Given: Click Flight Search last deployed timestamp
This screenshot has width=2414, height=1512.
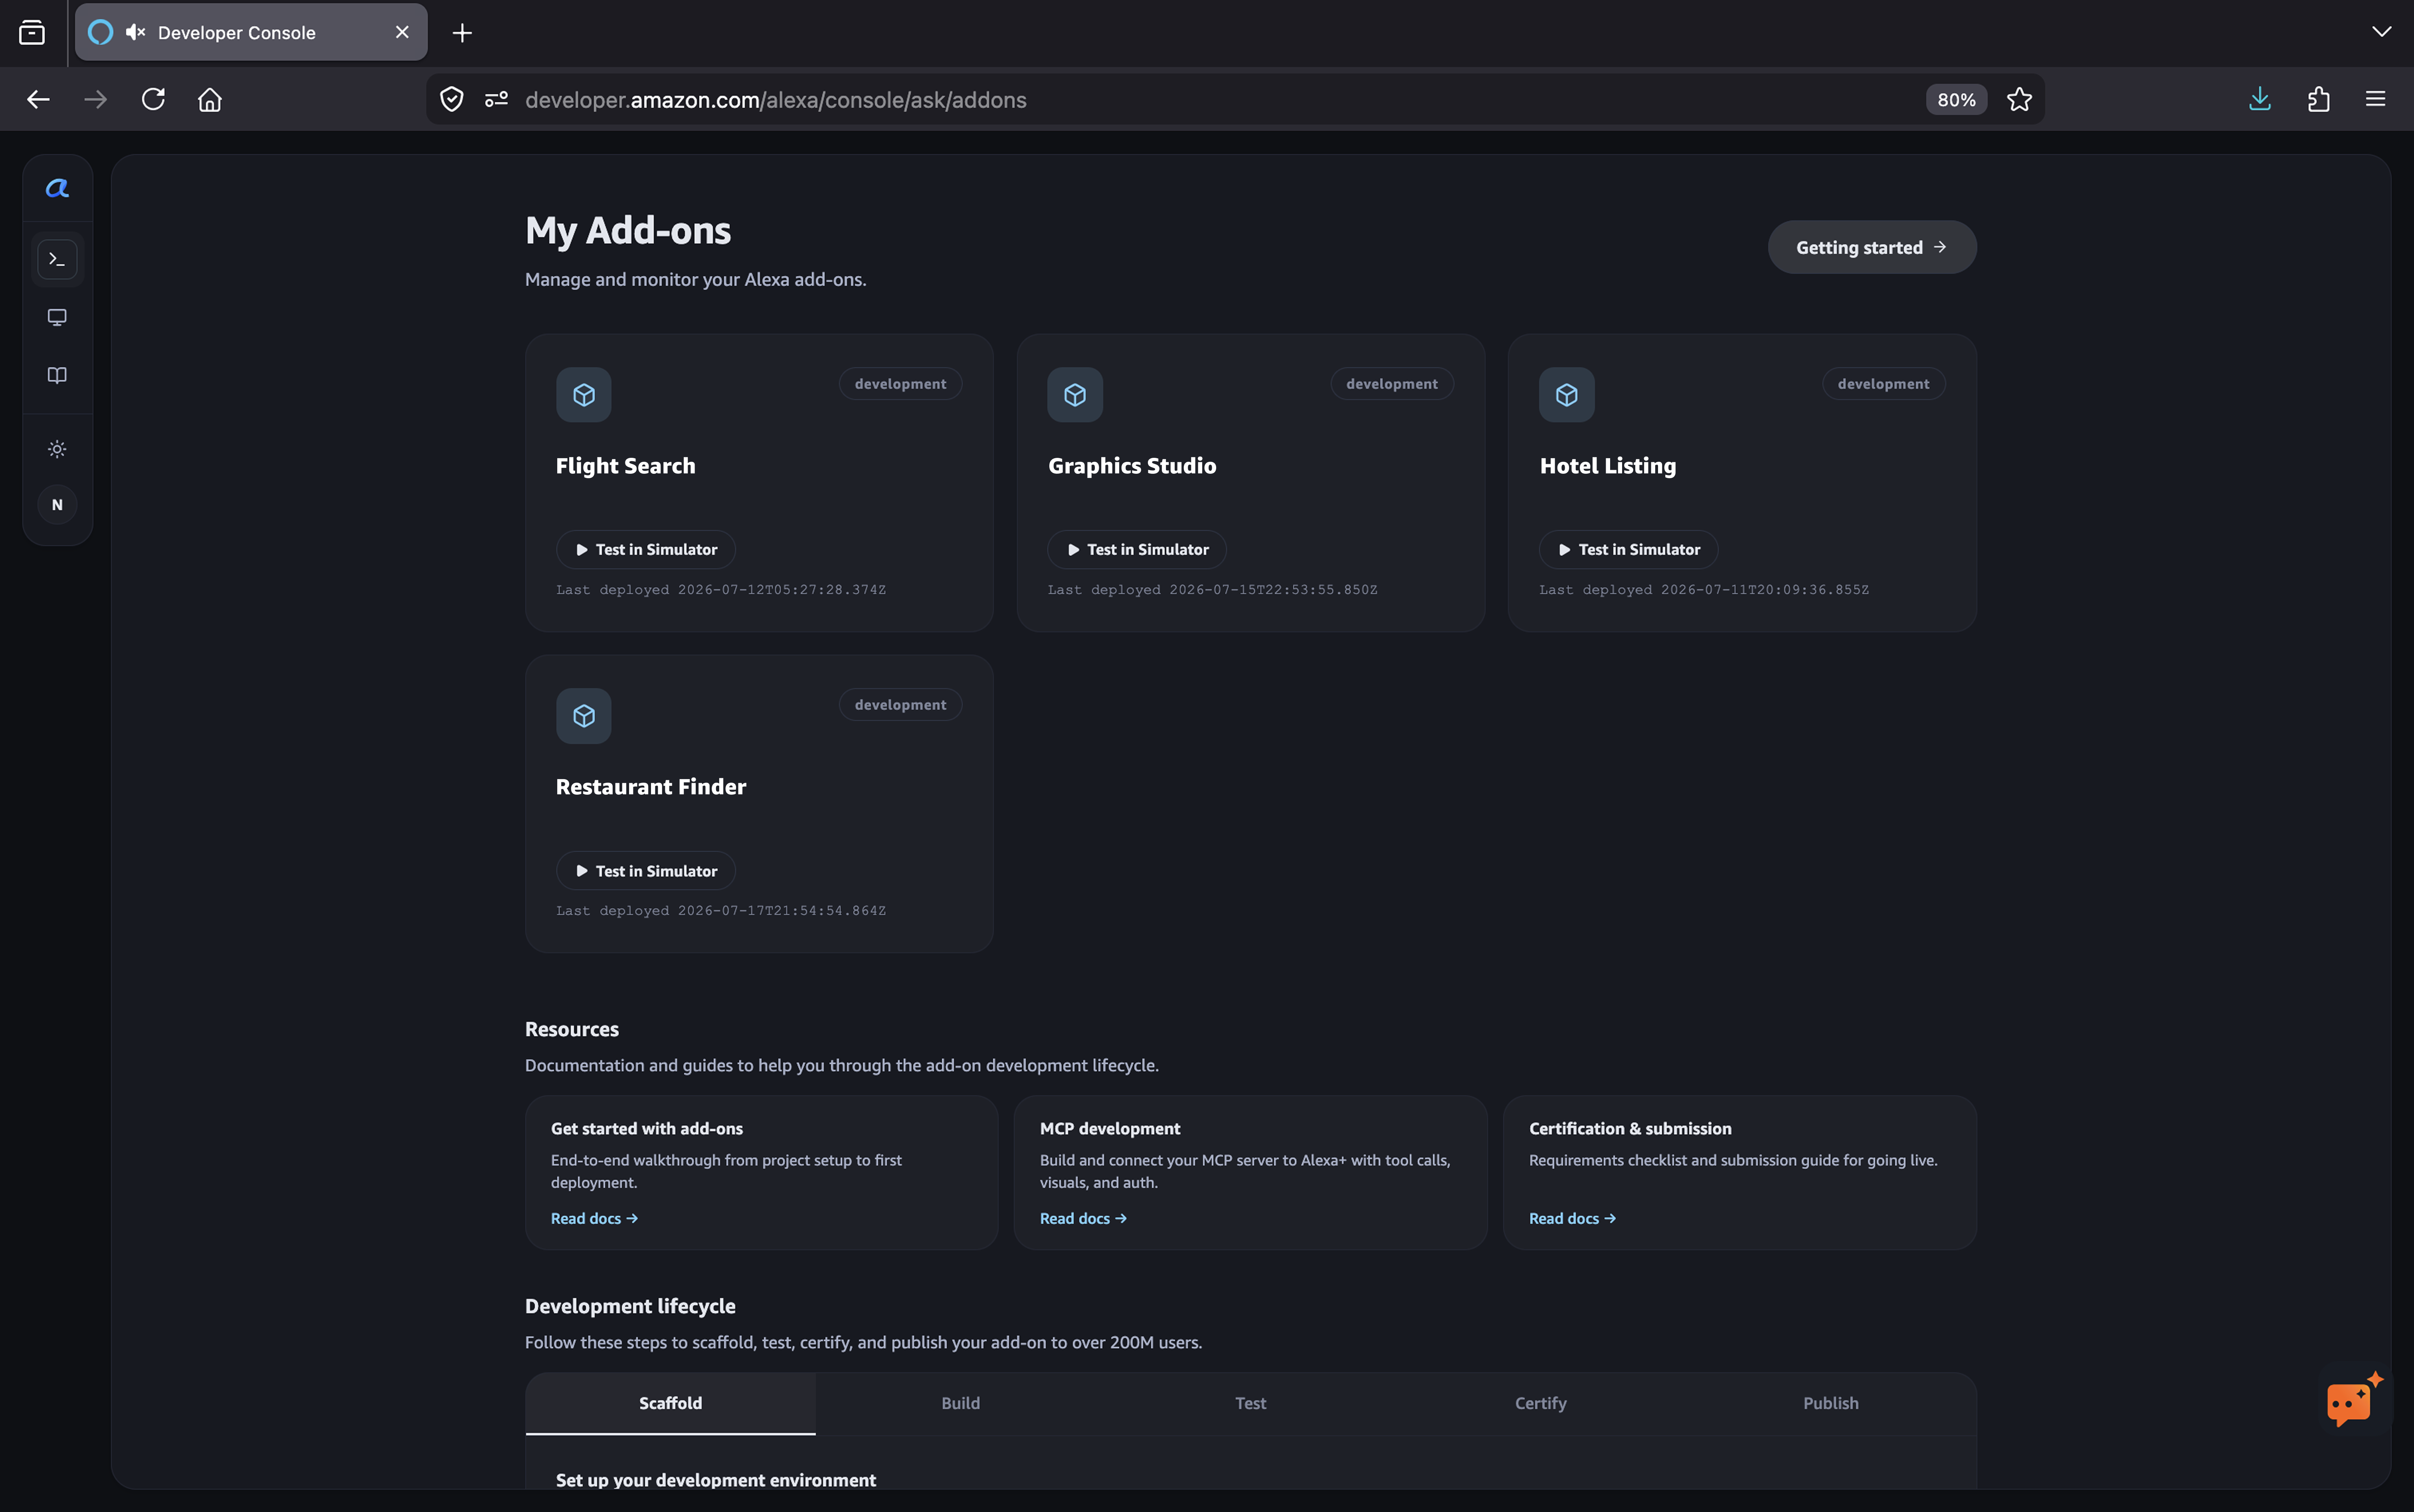Looking at the screenshot, I should pos(721,590).
